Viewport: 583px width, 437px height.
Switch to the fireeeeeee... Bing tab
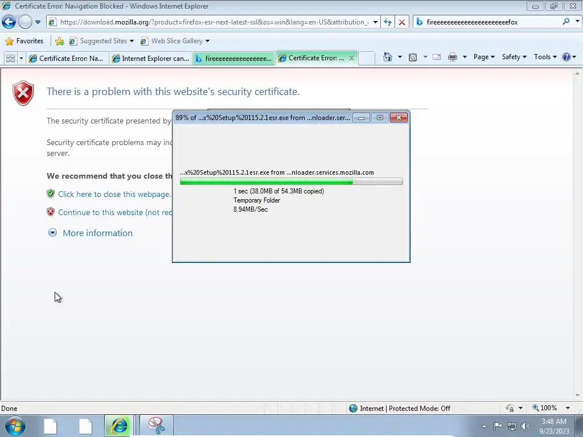click(234, 59)
